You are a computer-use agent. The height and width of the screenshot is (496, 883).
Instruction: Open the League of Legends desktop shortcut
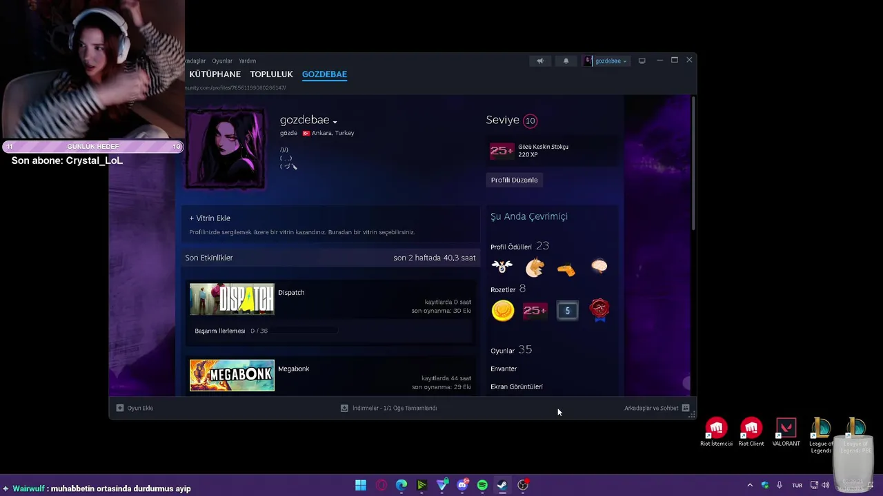pos(821,435)
